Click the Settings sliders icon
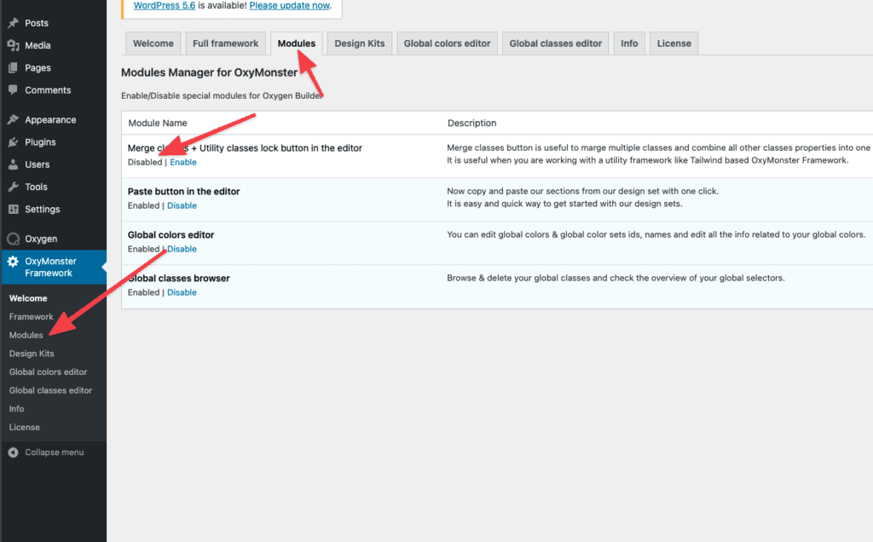The height and width of the screenshot is (542, 873). point(14,209)
